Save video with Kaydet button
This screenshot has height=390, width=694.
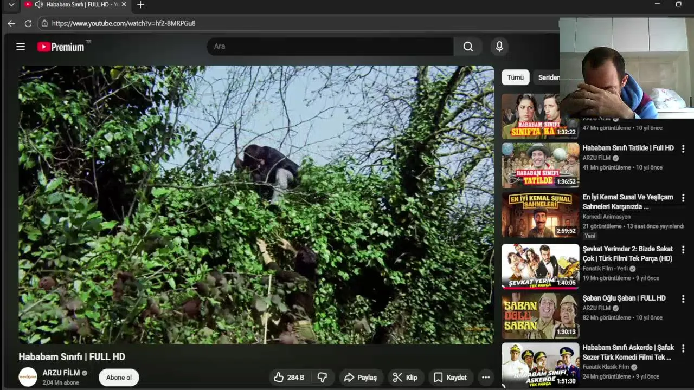[450, 378]
